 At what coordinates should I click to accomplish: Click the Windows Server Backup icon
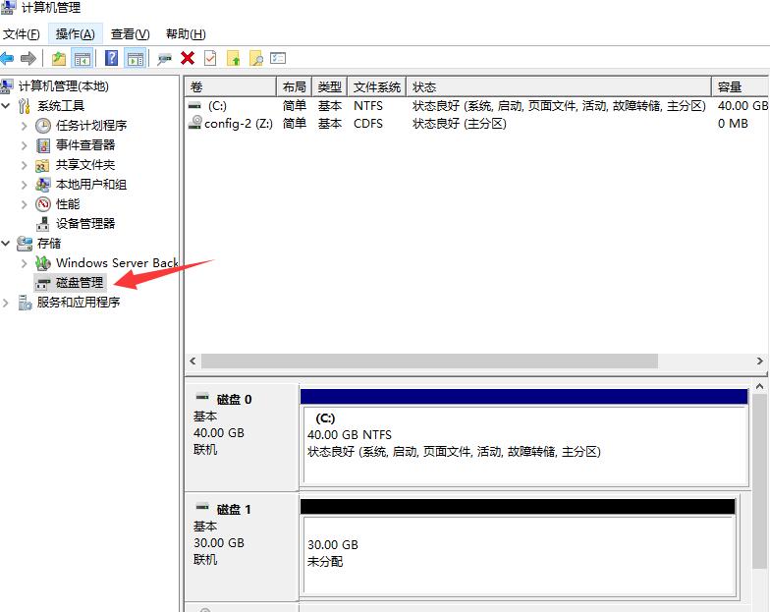click(x=43, y=263)
